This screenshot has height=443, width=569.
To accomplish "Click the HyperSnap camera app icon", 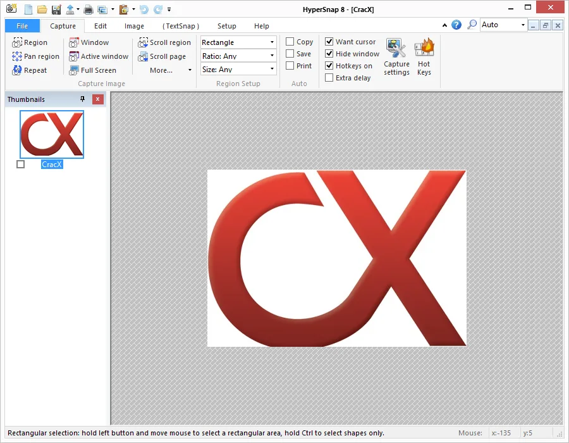I will [11, 9].
